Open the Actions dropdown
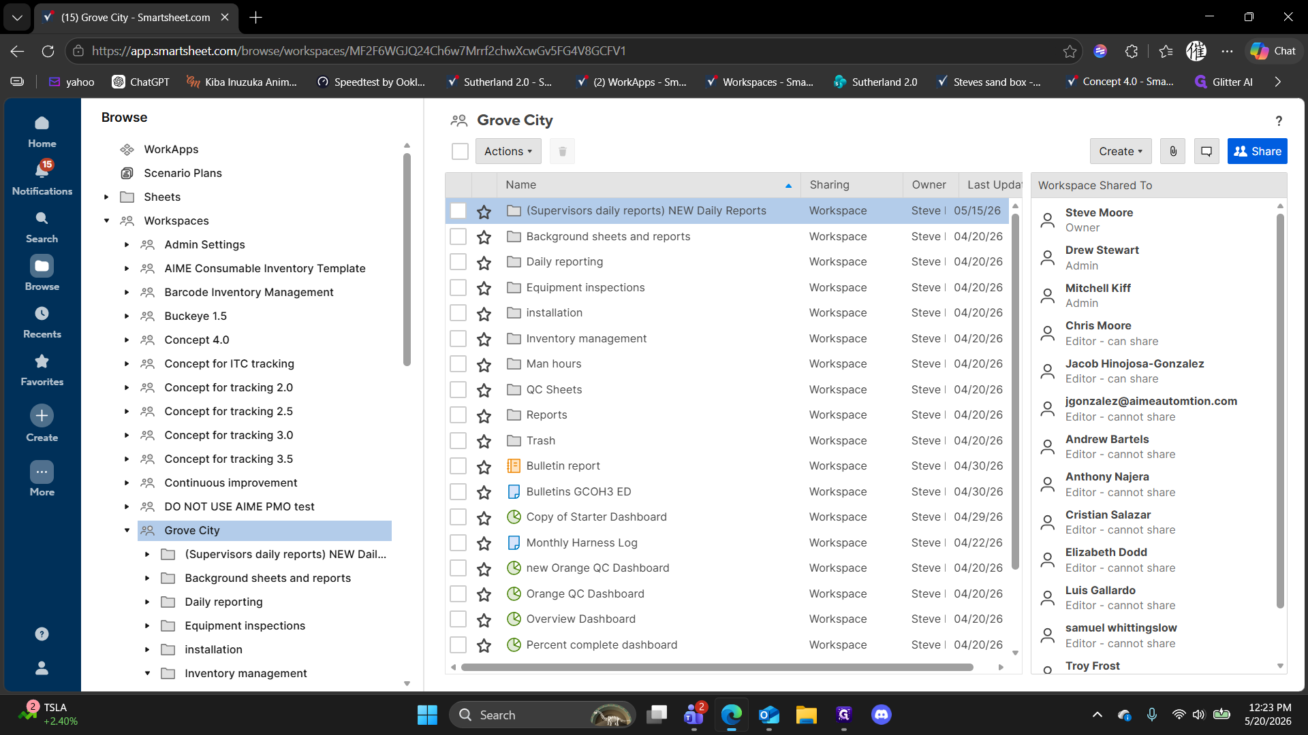This screenshot has width=1308, height=735. [508, 151]
